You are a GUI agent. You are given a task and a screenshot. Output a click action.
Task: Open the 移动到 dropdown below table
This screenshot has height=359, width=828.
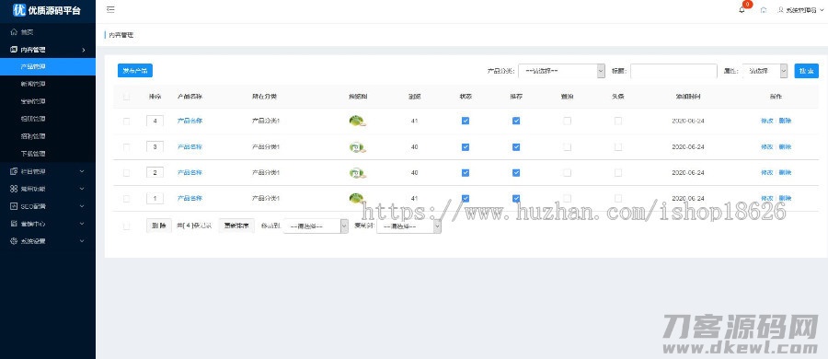coord(316,226)
